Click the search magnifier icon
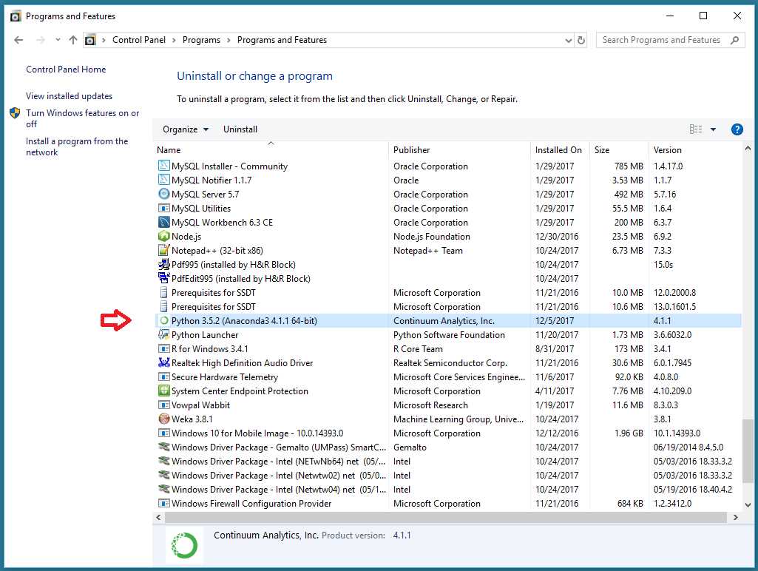Image resolution: width=758 pixels, height=571 pixels. click(734, 40)
